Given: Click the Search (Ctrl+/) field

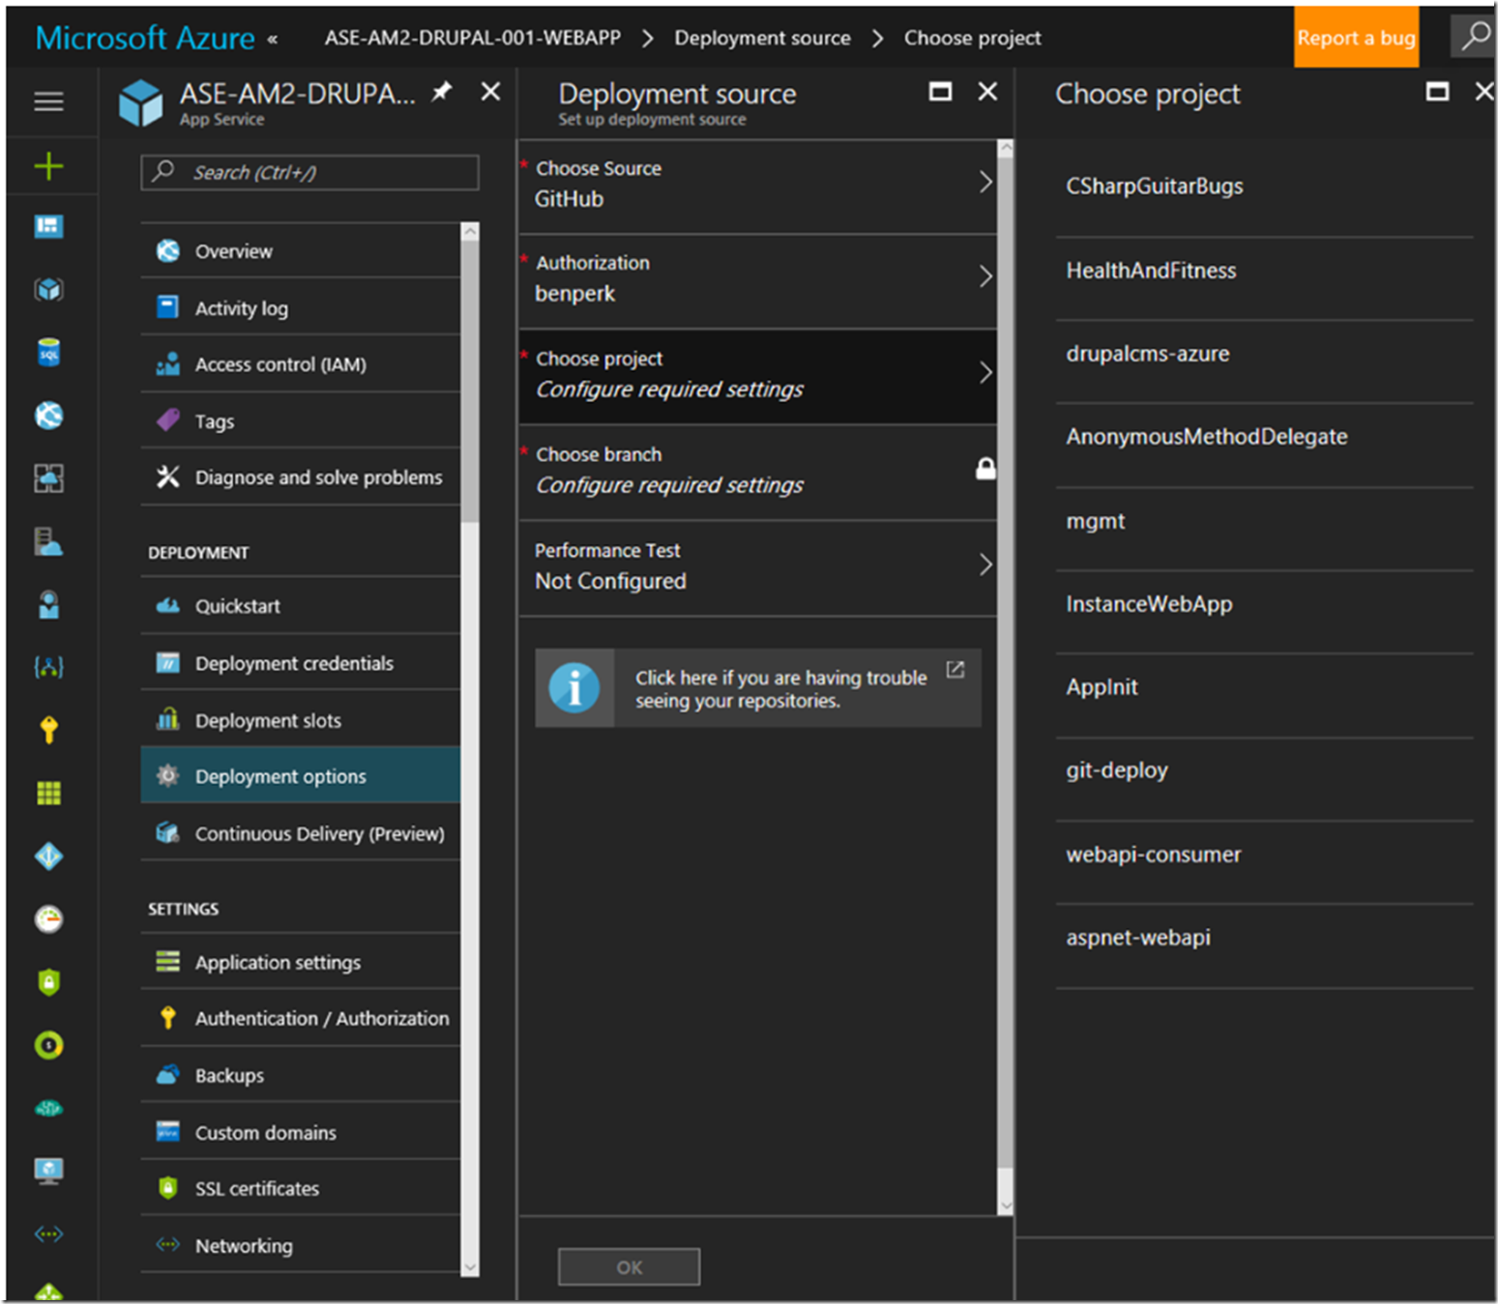Looking at the screenshot, I should point(309,172).
